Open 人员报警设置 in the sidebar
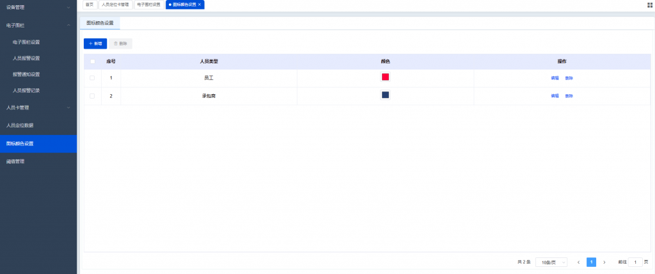 [26, 58]
